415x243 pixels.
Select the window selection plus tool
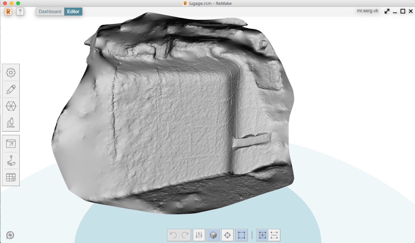coord(262,235)
